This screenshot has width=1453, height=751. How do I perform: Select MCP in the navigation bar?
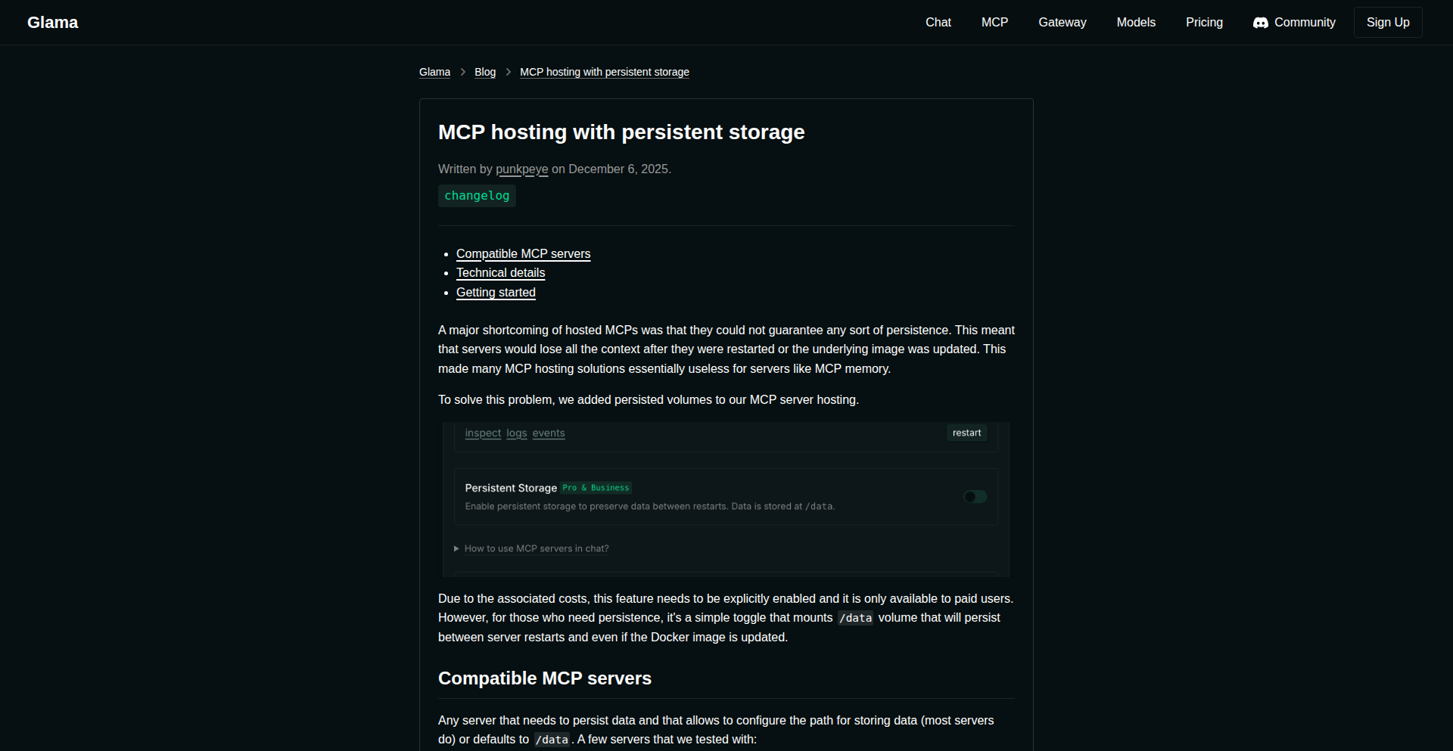994,22
